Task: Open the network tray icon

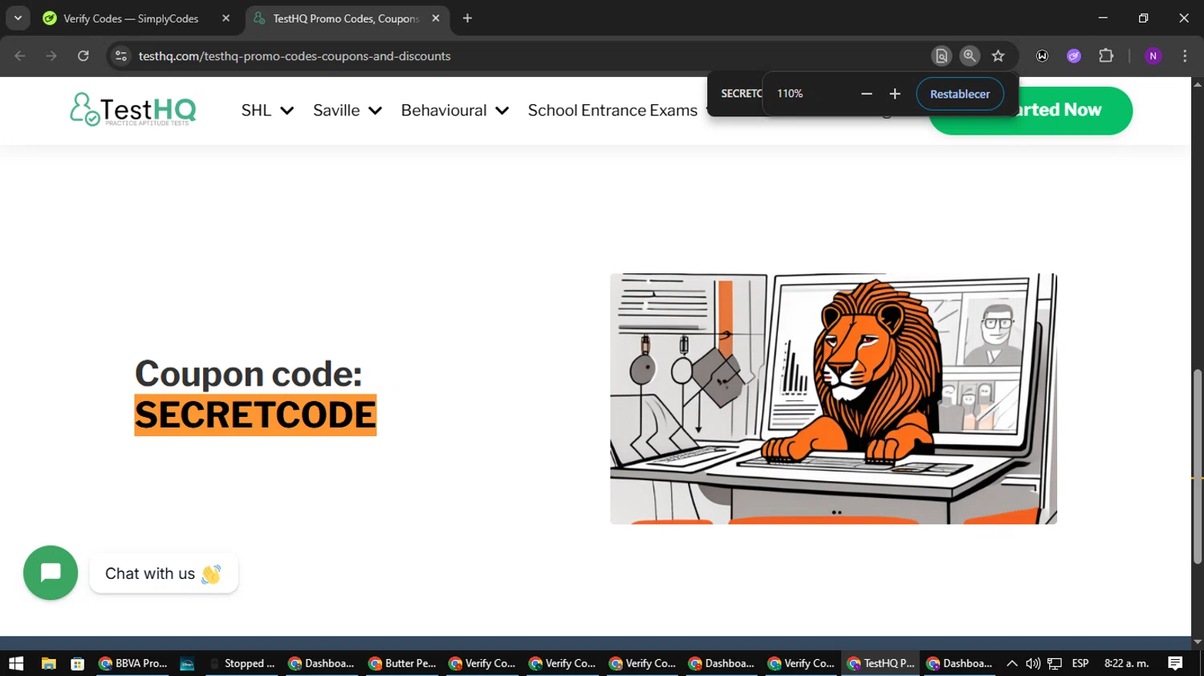Action: (1055, 663)
